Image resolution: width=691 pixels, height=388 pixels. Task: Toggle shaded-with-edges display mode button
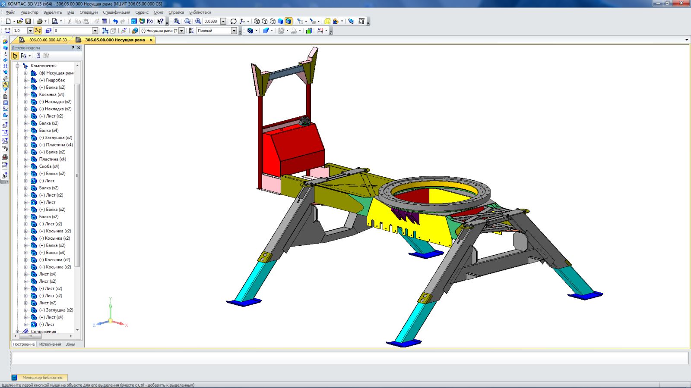point(288,21)
